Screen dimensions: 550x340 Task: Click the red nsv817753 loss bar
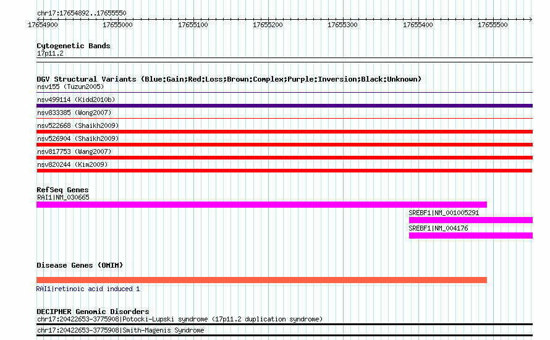(x=284, y=158)
